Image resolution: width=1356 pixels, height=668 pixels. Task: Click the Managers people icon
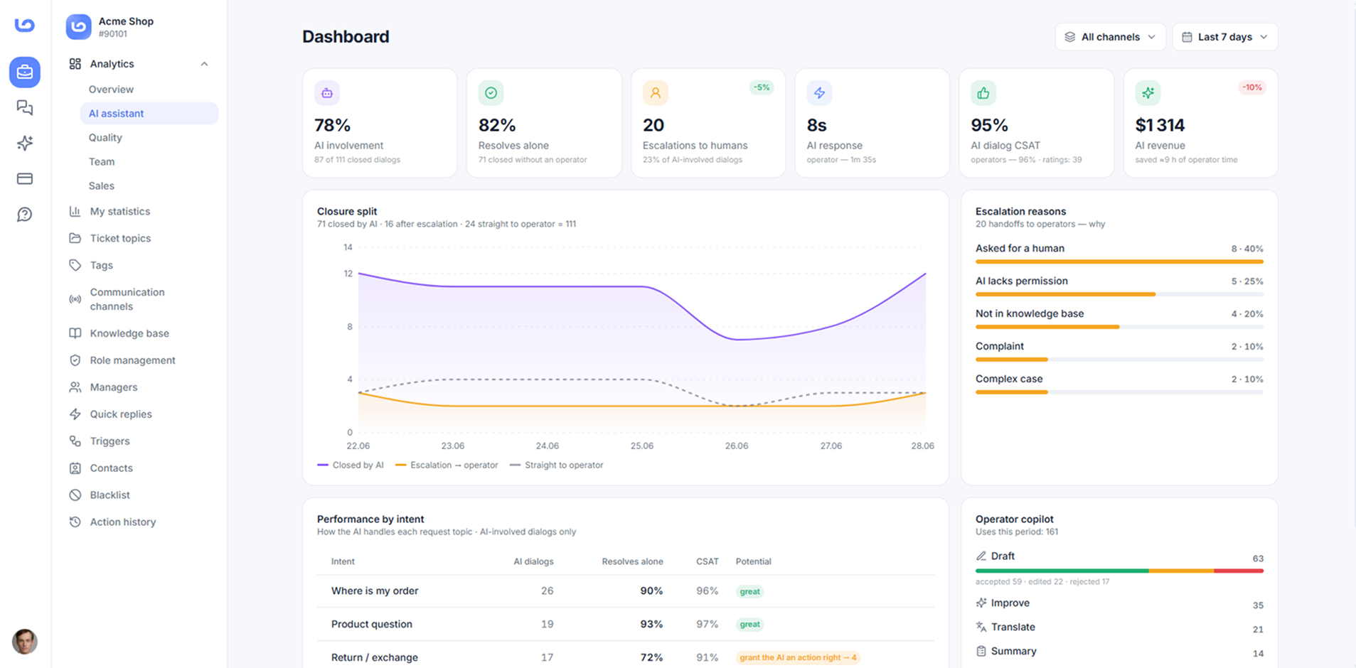point(75,387)
